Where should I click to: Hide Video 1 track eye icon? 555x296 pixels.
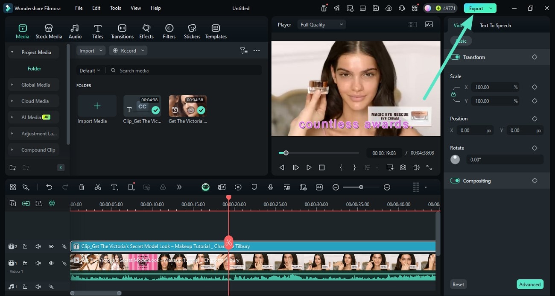tap(51, 263)
